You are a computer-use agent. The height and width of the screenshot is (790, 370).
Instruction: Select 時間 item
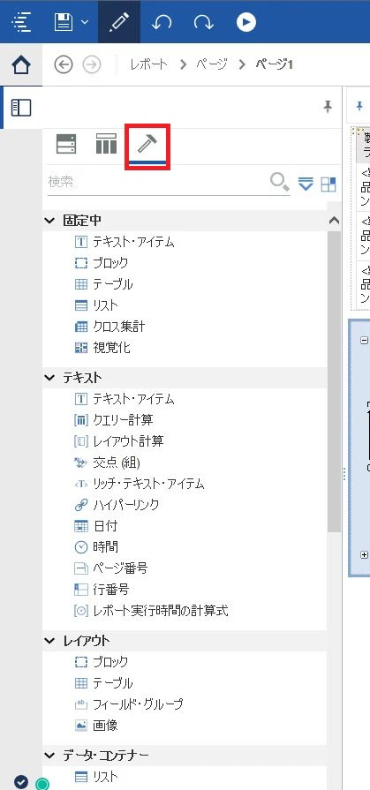point(96,547)
